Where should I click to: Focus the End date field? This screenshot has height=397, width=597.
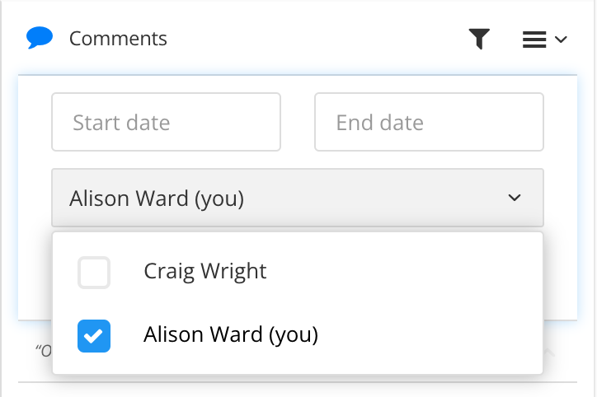tap(429, 122)
